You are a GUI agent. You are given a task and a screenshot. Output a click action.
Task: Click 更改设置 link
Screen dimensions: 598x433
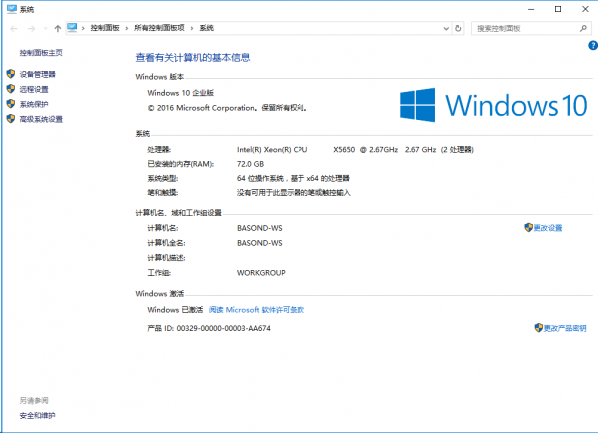click(548, 228)
